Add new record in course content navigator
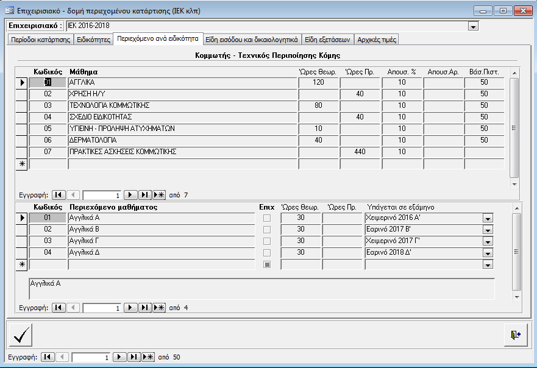537x368 pixels. tap(158, 308)
